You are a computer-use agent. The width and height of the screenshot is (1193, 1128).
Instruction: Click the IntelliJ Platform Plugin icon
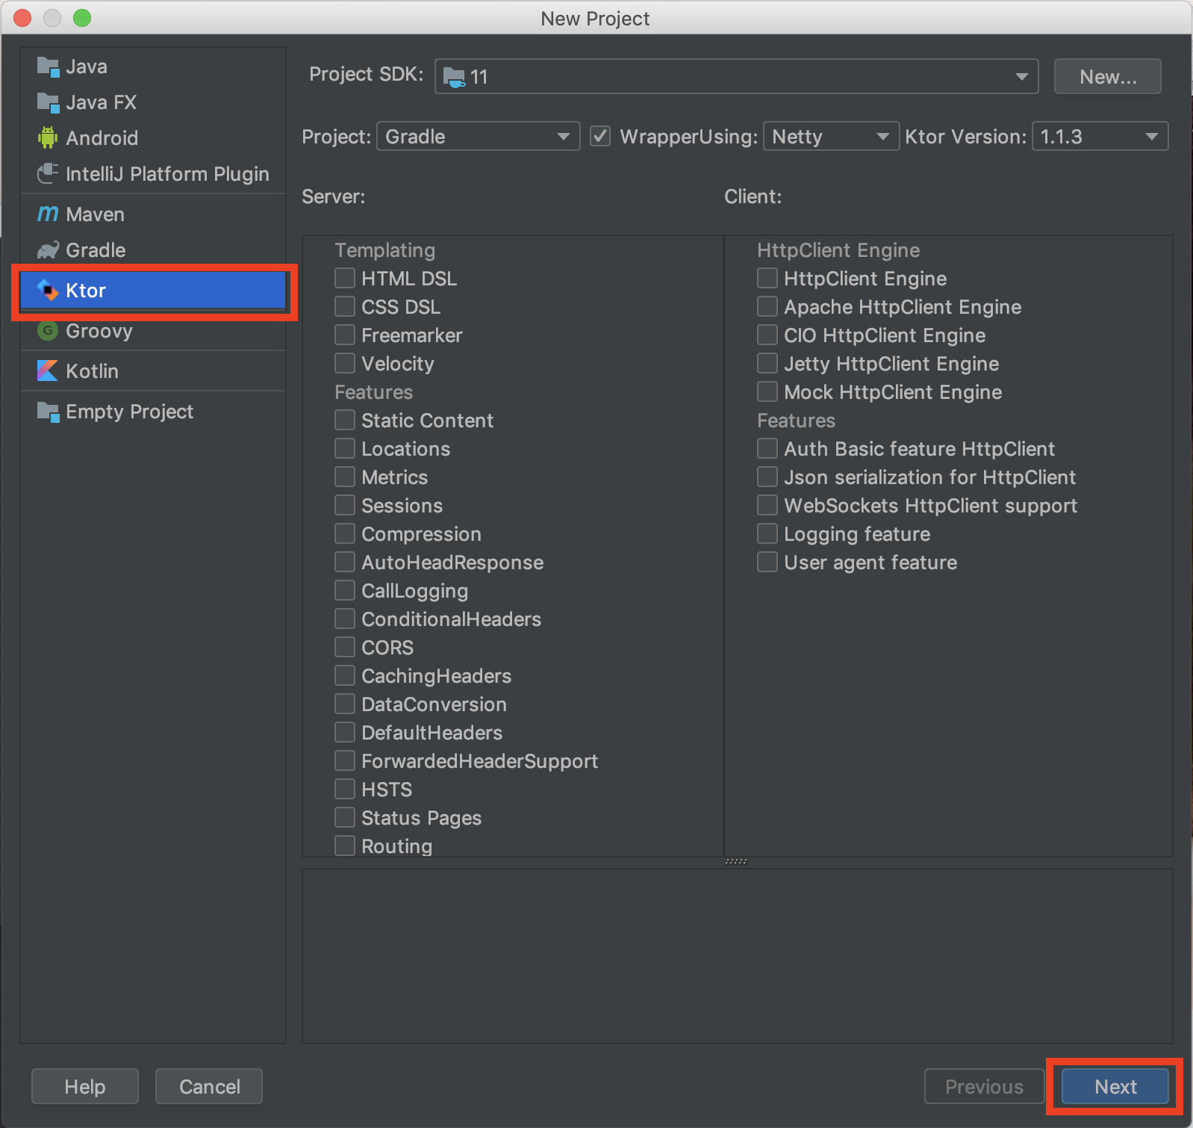pos(48,173)
